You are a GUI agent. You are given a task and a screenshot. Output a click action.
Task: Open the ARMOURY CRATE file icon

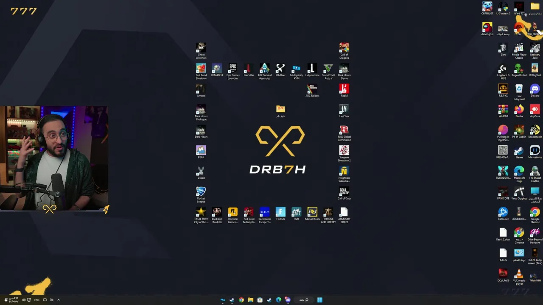pyautogui.click(x=344, y=215)
